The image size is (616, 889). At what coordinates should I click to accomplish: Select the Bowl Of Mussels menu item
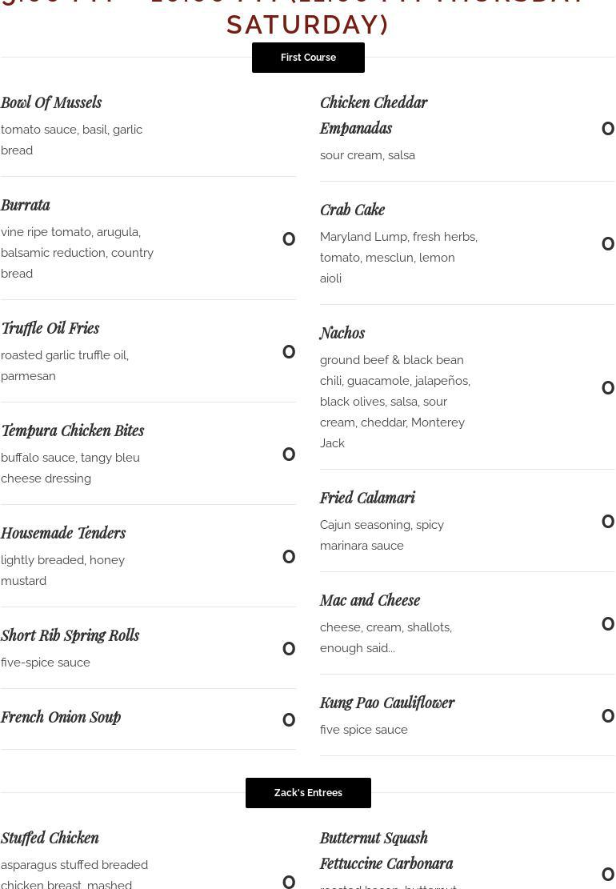point(51,102)
